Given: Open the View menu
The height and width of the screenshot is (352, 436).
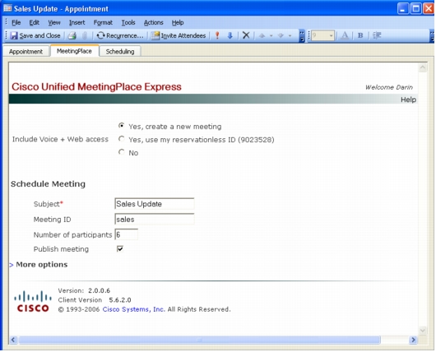Looking at the screenshot, I should tap(54, 22).
